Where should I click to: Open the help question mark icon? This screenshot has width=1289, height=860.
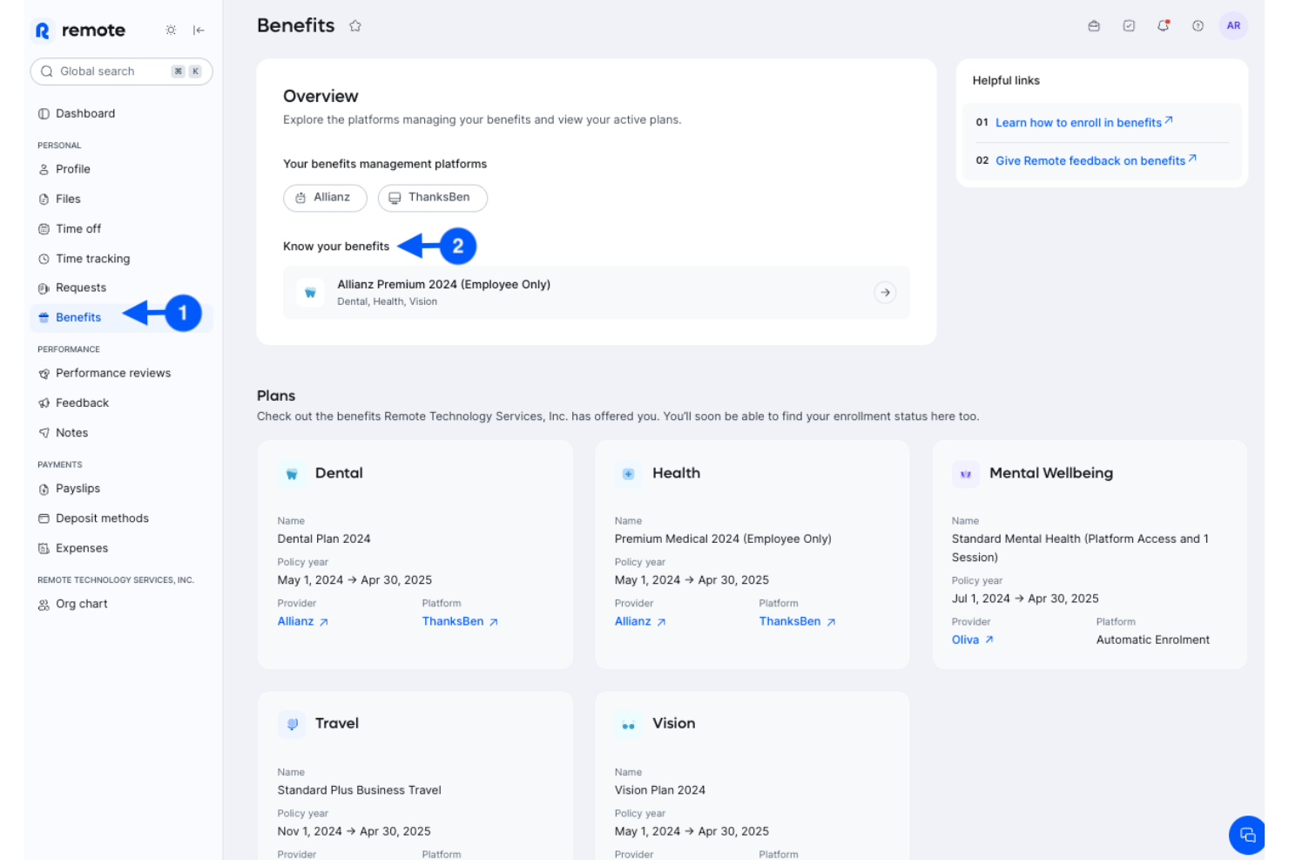pos(1198,26)
